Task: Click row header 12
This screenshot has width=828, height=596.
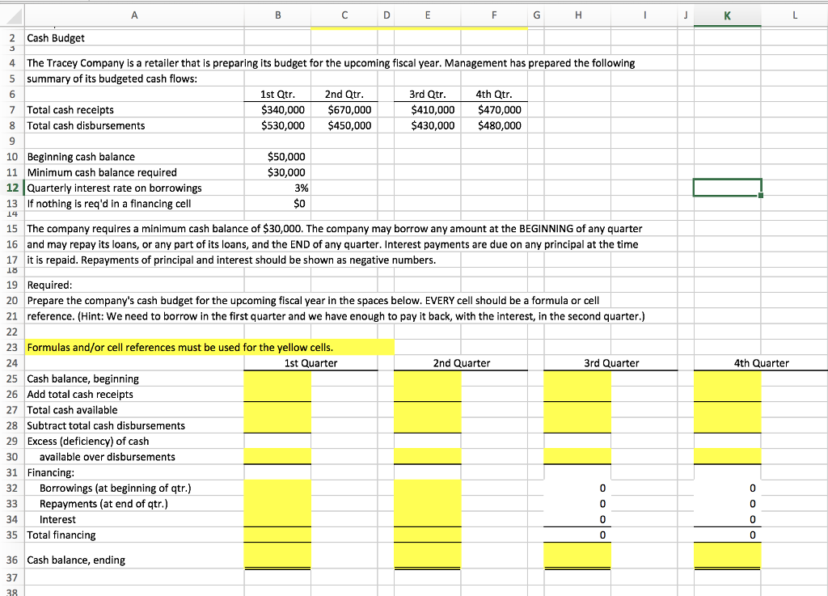Action: pyautogui.click(x=11, y=188)
